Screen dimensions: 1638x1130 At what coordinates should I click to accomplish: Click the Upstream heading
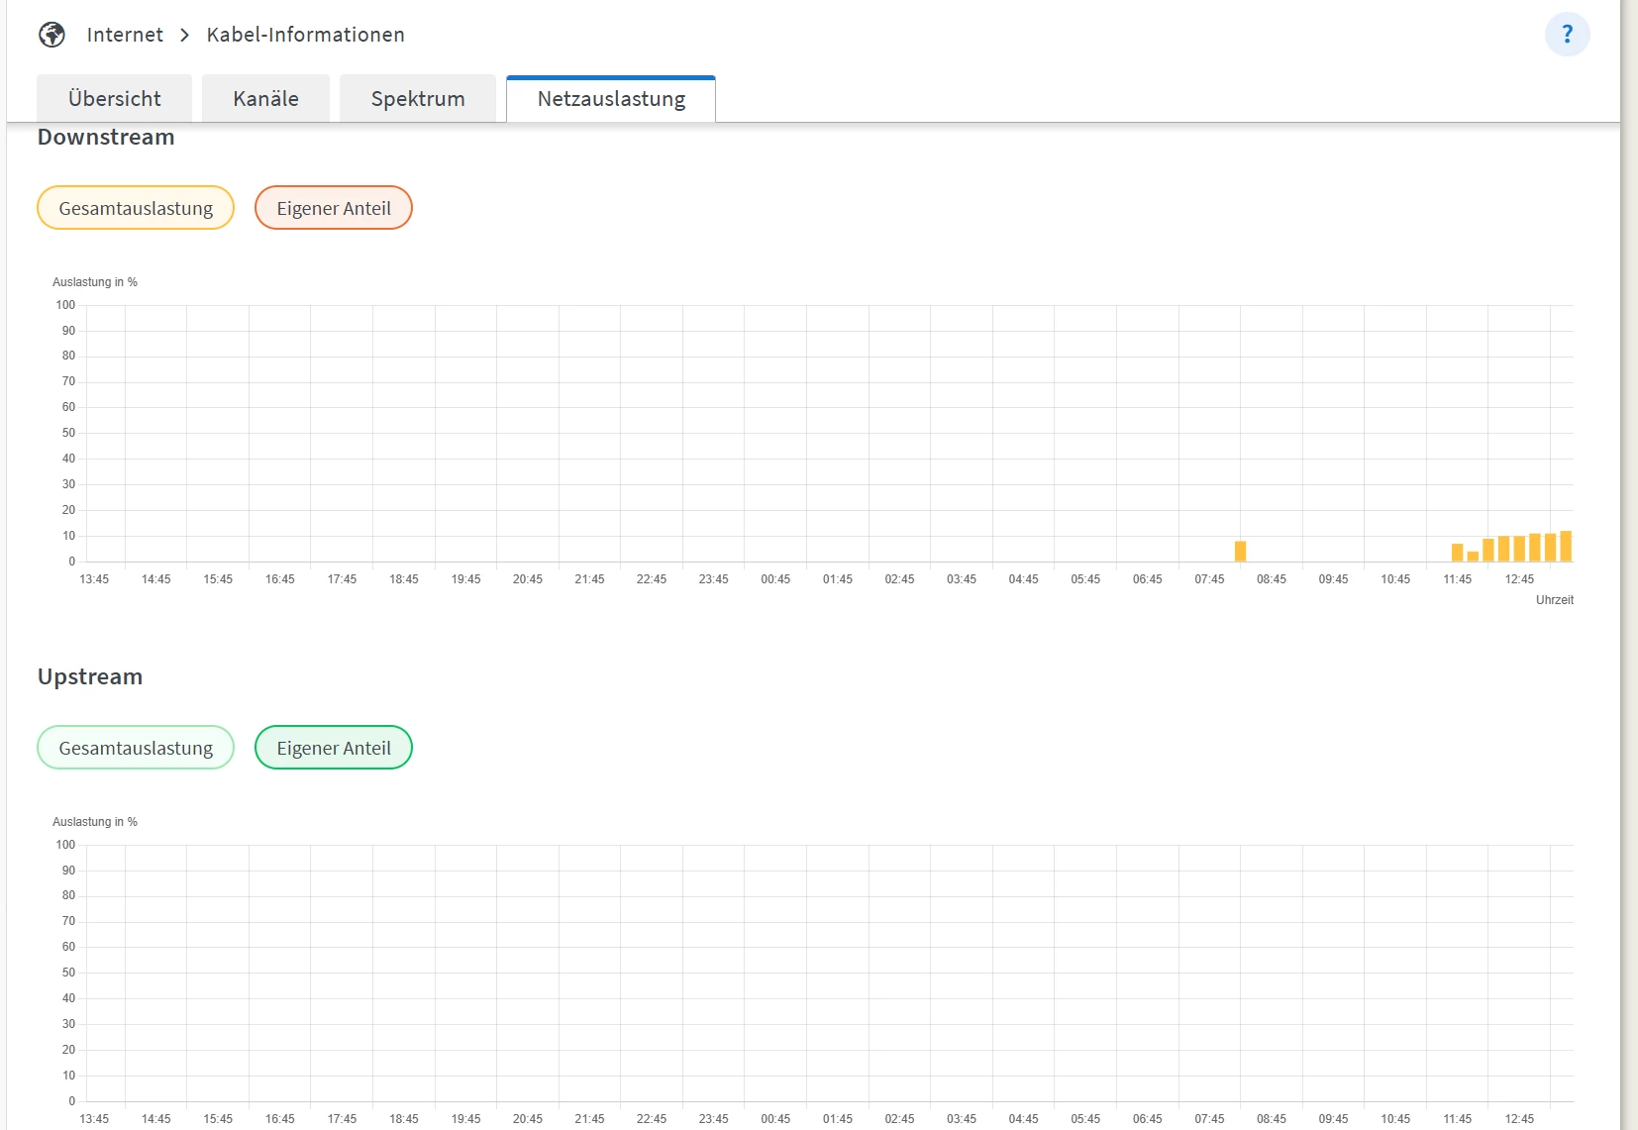(90, 677)
